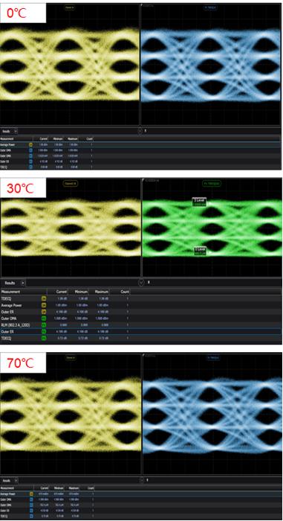Screen dimensions: 283x521
Task: Click the yellow badge beside Average Power in 70°C table
Action: (31, 494)
